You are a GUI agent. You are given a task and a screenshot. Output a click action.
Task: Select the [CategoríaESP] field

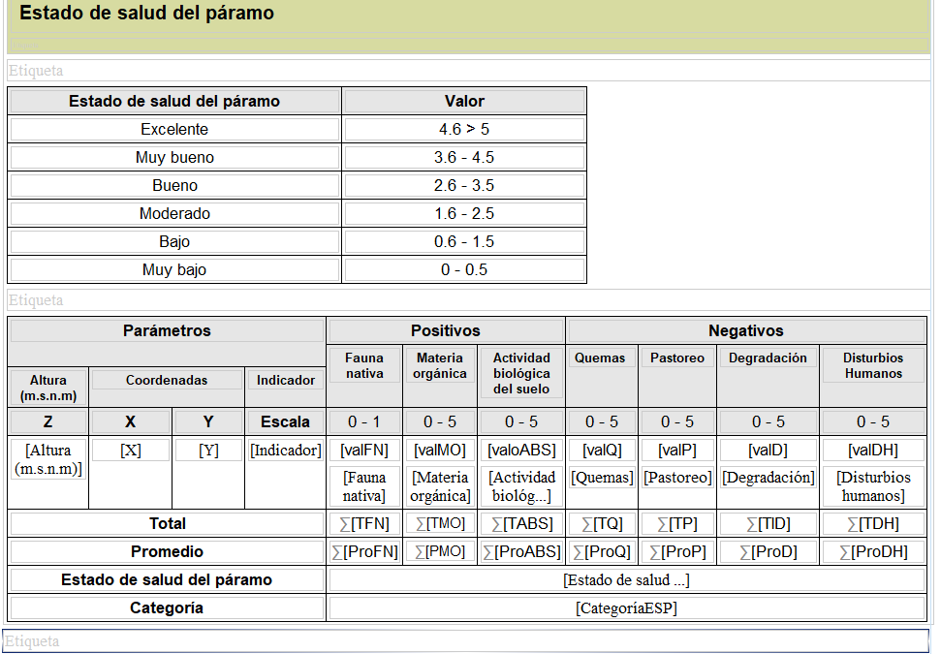(626, 608)
